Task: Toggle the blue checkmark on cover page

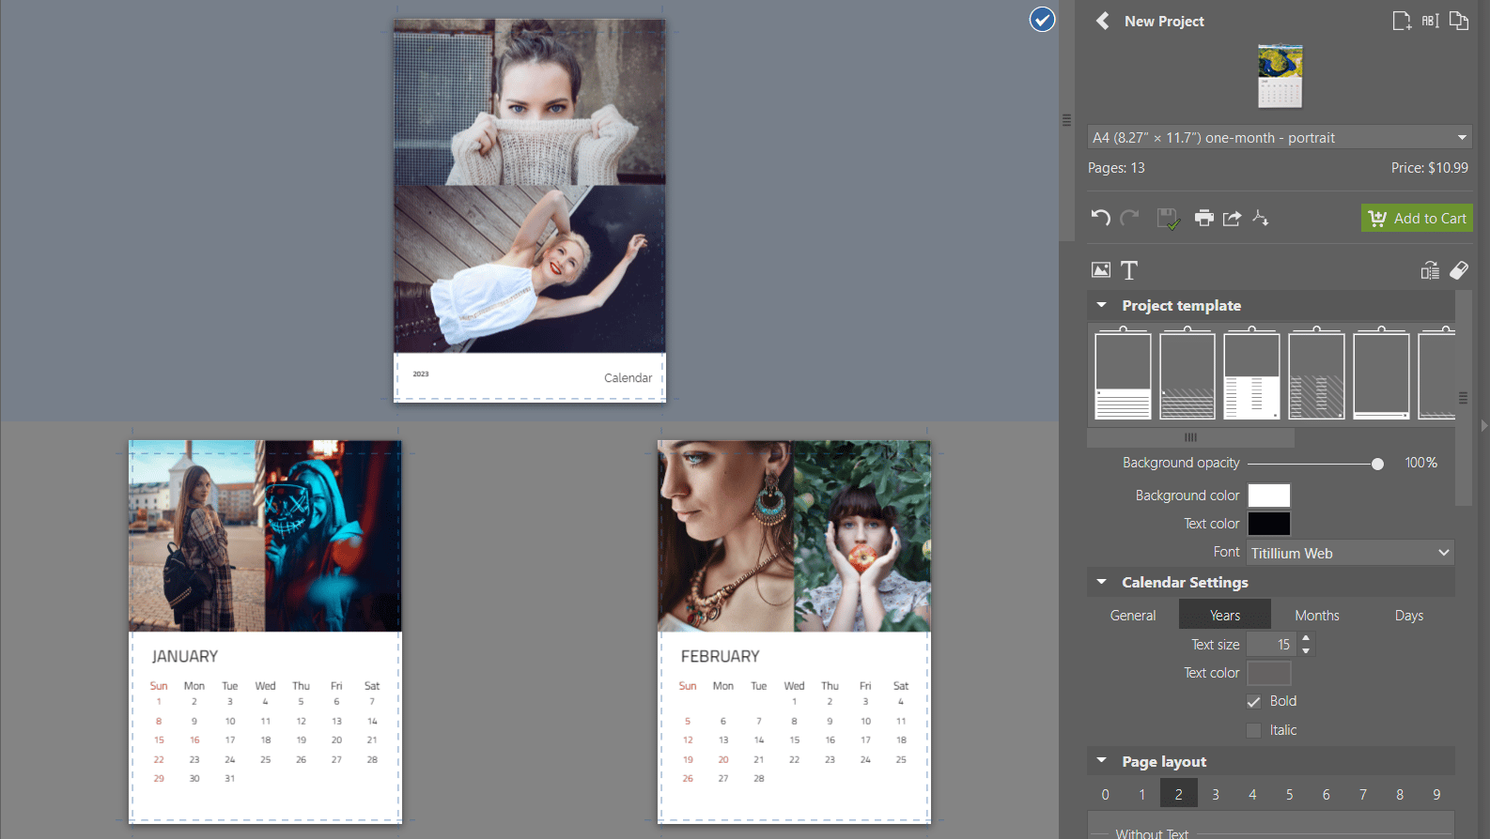Action: [x=1042, y=19]
